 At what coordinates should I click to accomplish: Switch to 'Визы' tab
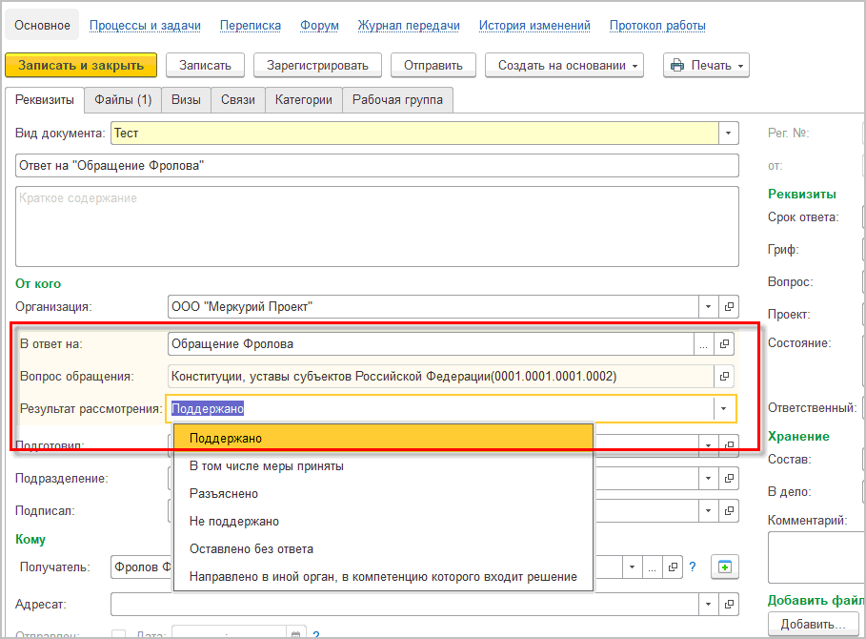pyautogui.click(x=186, y=100)
